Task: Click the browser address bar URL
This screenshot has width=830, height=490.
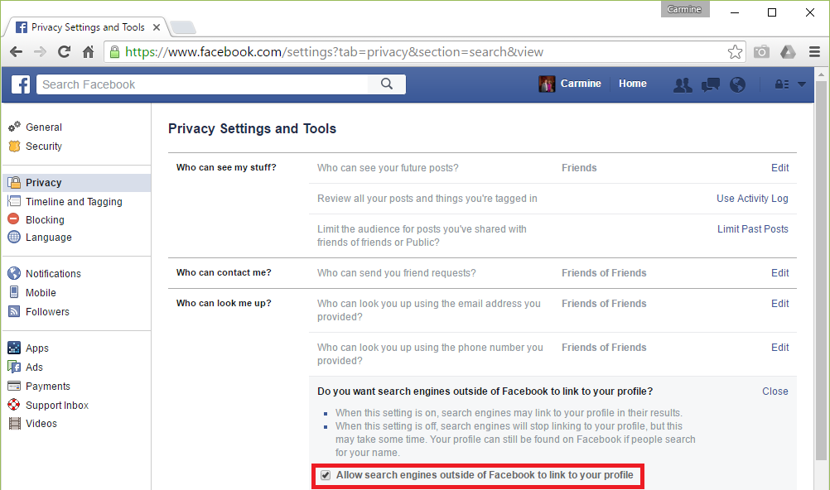Action: click(334, 52)
